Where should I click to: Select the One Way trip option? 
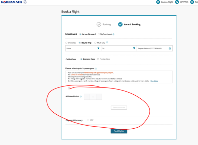(x=66, y=43)
